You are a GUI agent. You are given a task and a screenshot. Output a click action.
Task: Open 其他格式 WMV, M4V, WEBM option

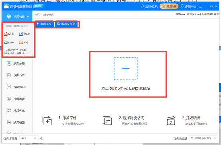[16, 52]
